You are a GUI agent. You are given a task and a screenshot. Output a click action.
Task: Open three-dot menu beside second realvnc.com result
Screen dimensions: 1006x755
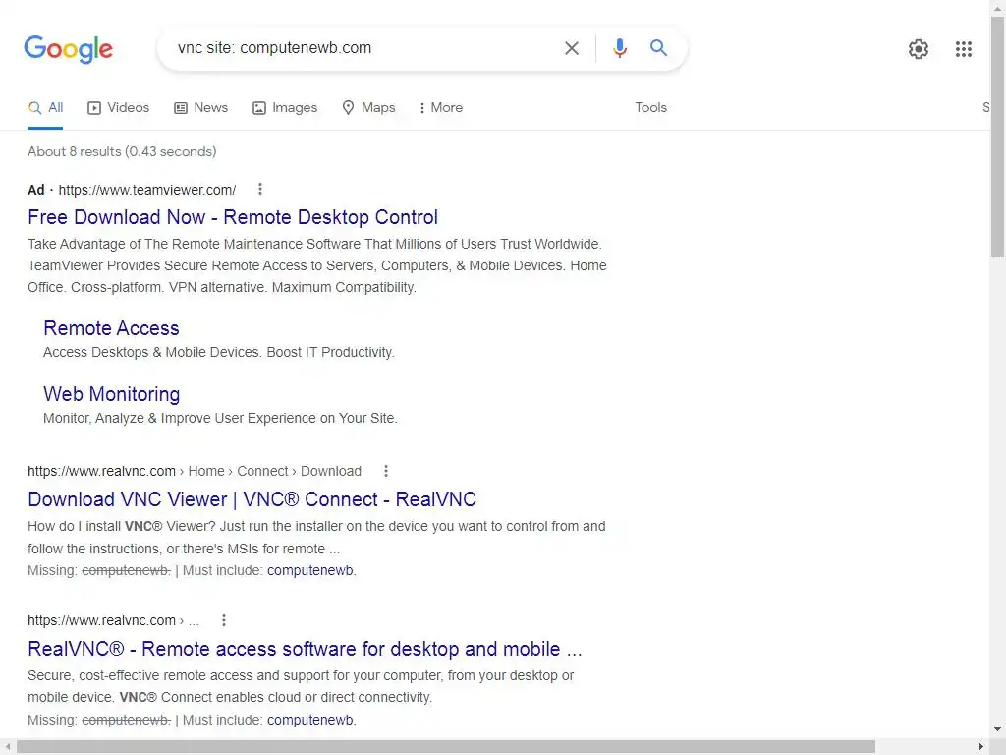point(223,620)
